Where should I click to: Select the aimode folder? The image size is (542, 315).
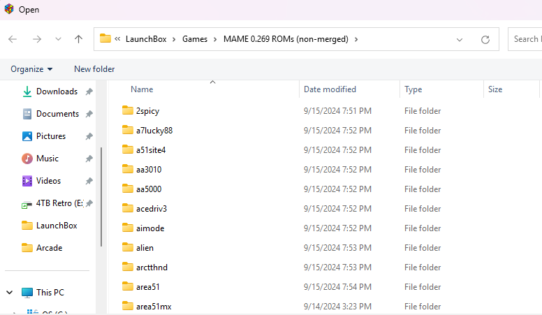pos(150,228)
